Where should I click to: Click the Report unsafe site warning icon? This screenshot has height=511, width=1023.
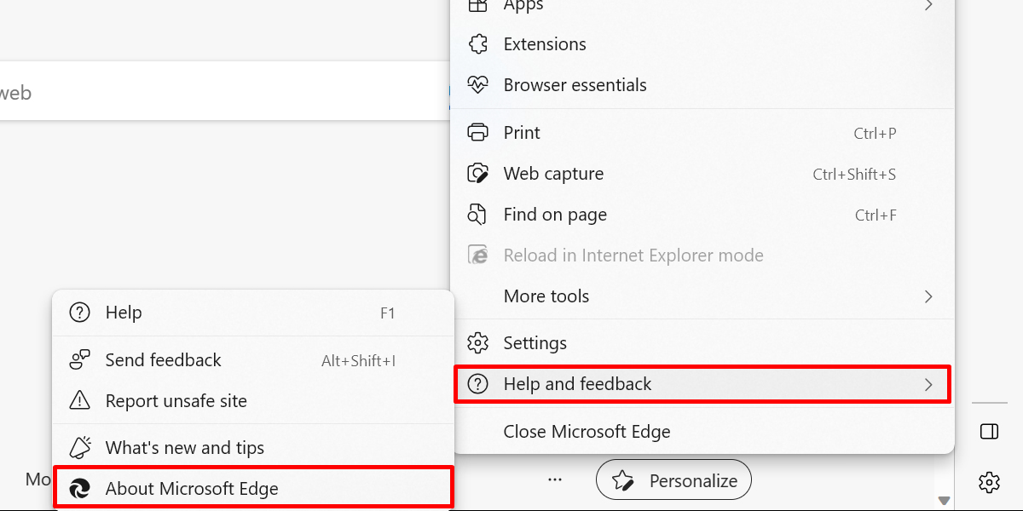(78, 400)
